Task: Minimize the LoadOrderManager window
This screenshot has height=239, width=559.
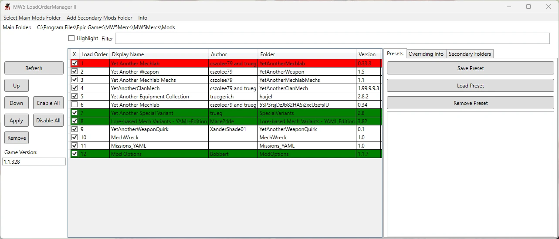Action: [x=508, y=7]
